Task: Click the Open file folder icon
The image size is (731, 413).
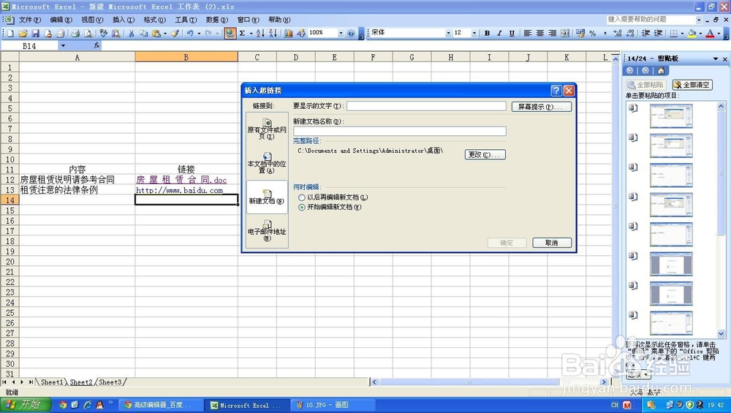Action: pyautogui.click(x=23, y=33)
